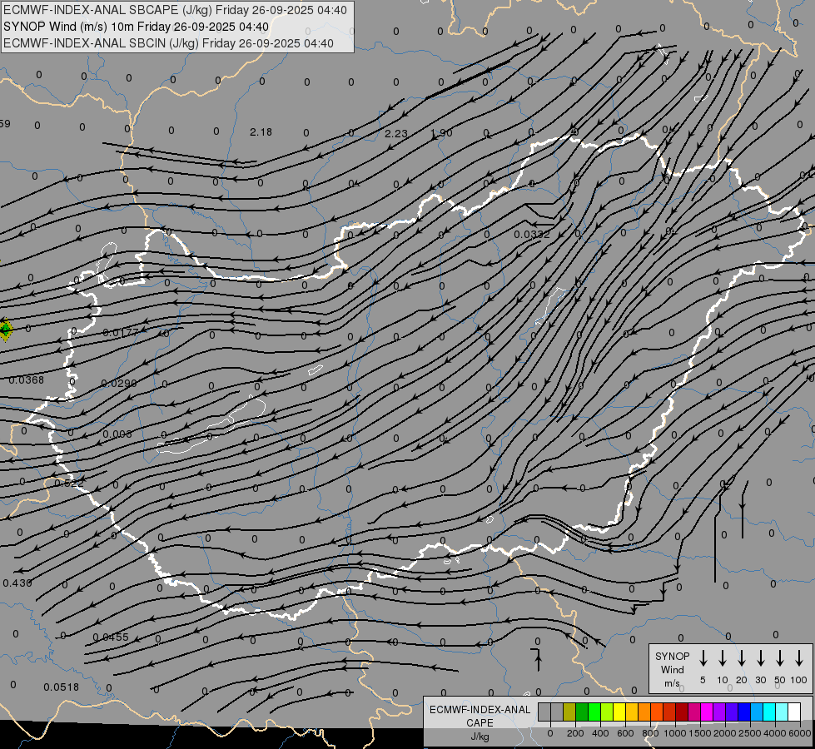
Task: Click the 2.18 value on the map
Action: (x=261, y=132)
